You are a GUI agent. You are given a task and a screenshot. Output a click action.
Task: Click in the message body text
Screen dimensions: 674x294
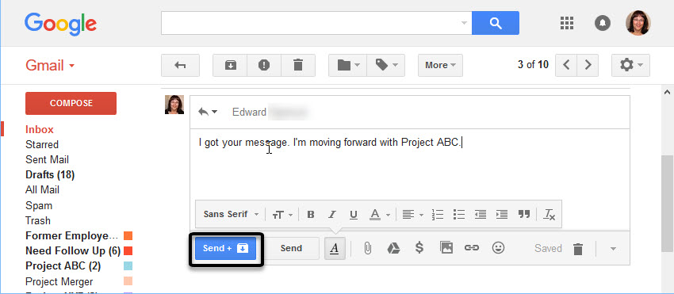click(330, 142)
